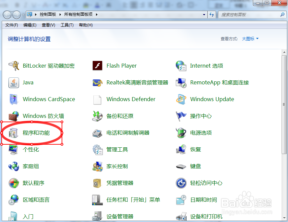Viewport: 288px width, 222px height.
Task: Open the 家庭组 spheres icon
Action: [x=14, y=166]
